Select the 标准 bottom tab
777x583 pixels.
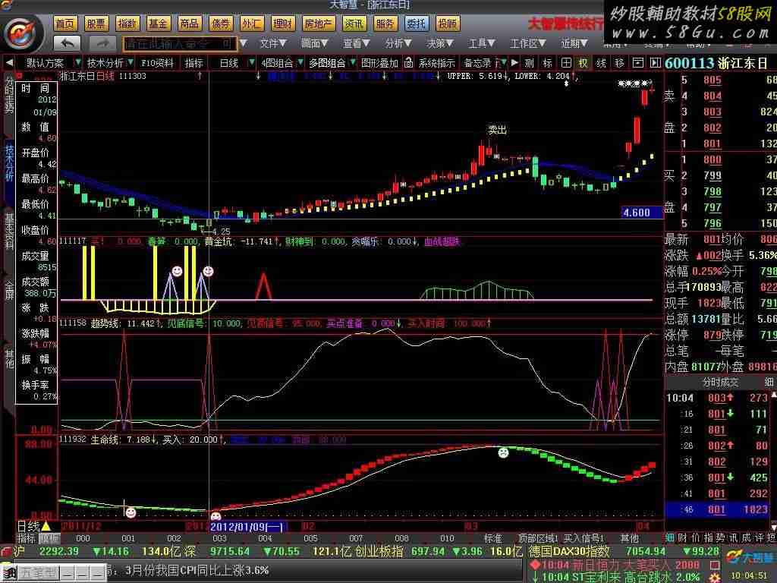[493, 538]
